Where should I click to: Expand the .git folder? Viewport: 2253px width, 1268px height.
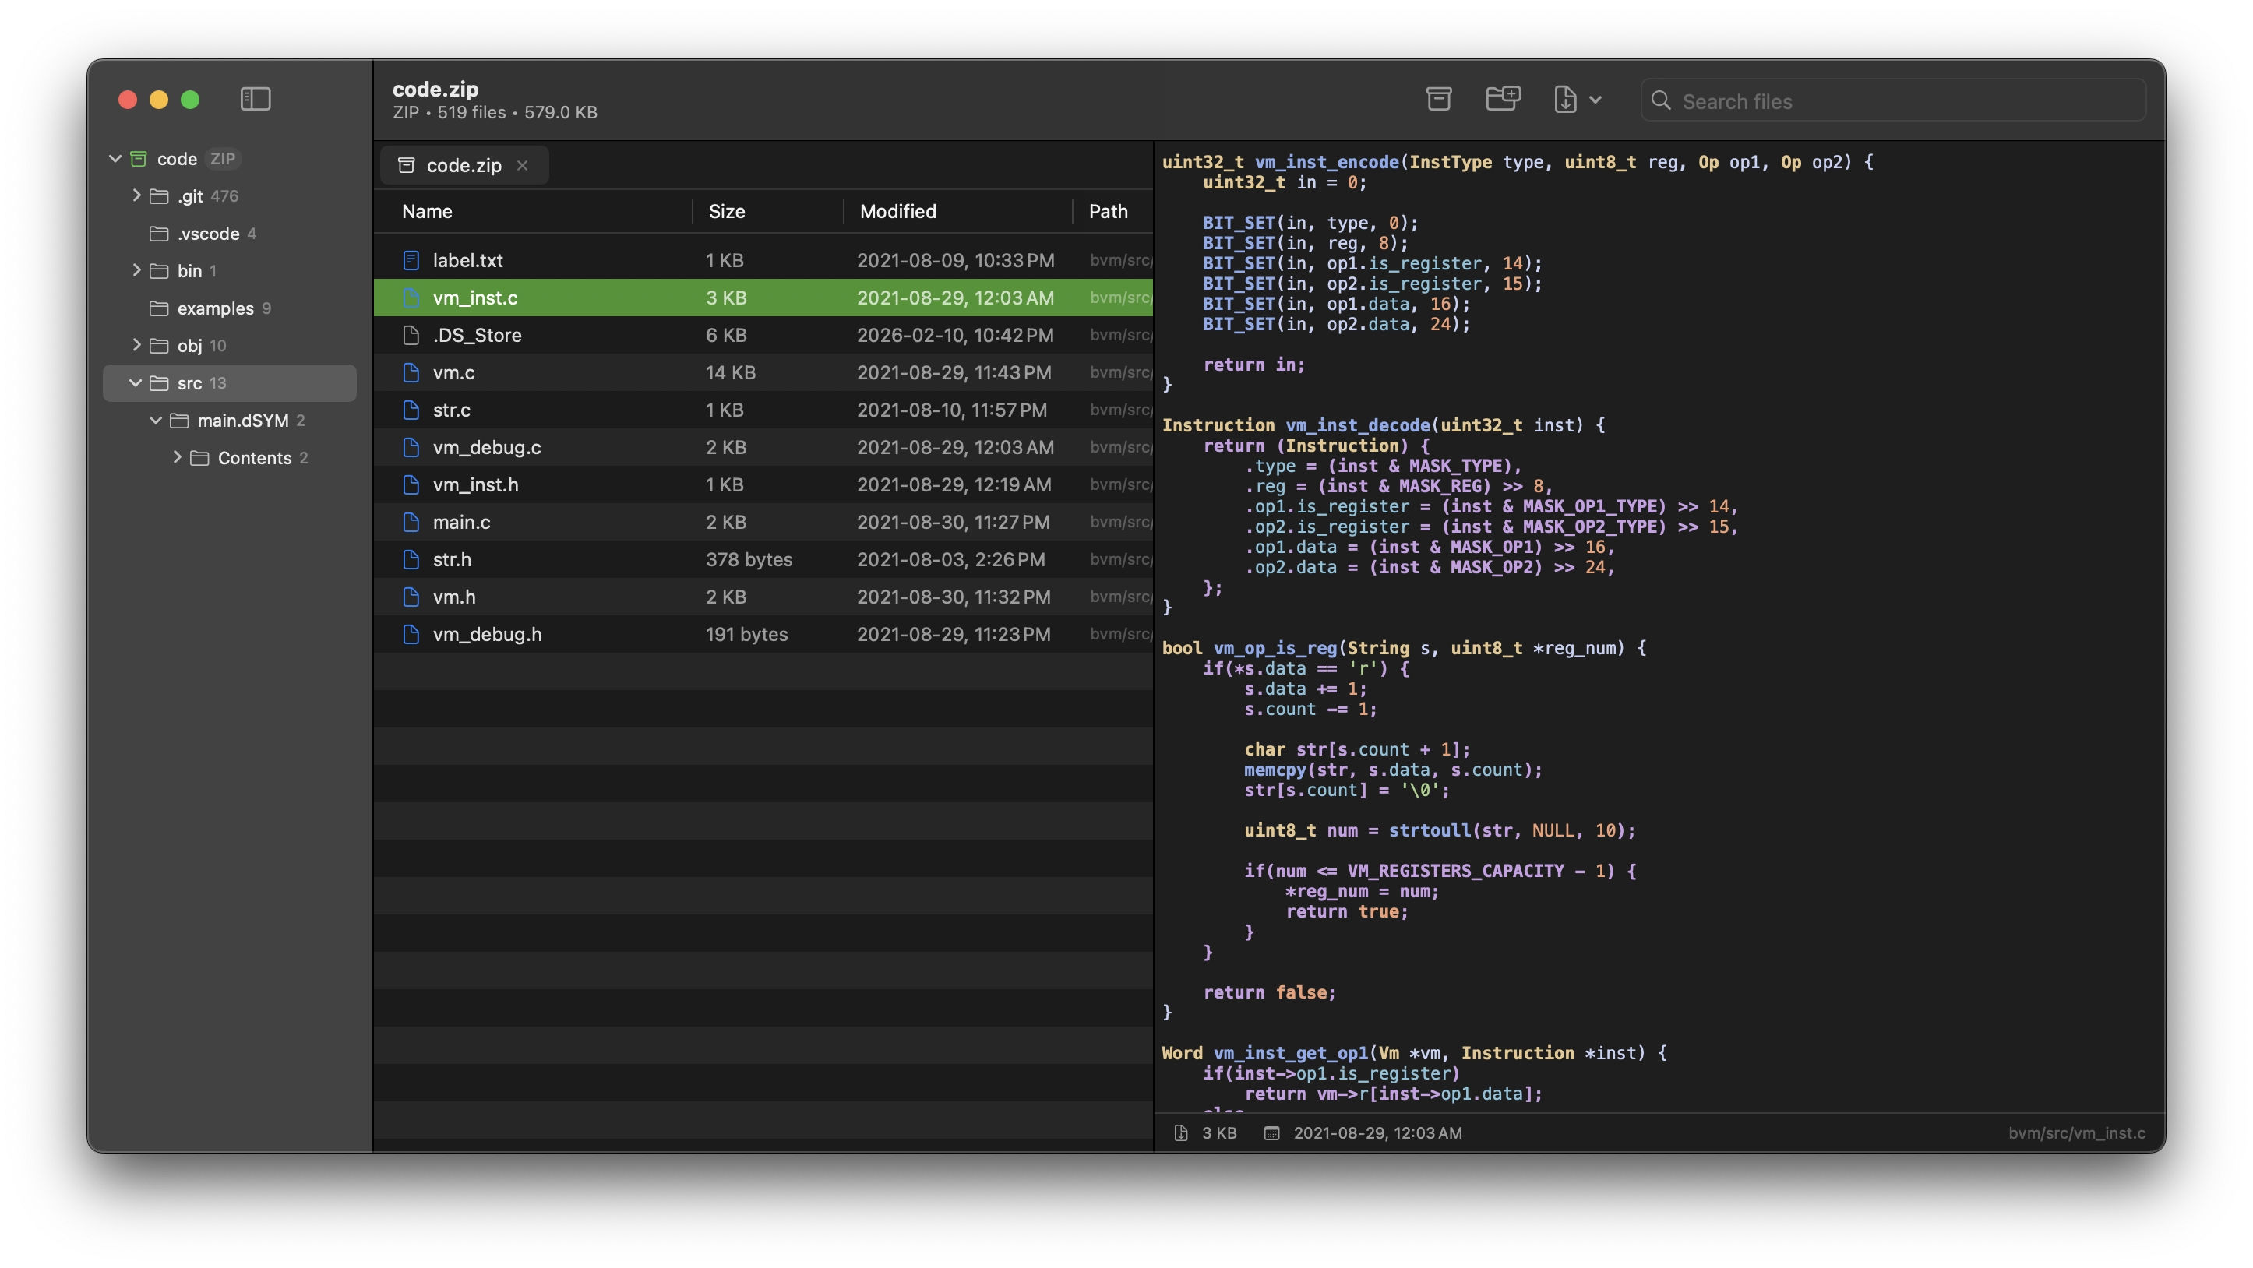click(136, 195)
